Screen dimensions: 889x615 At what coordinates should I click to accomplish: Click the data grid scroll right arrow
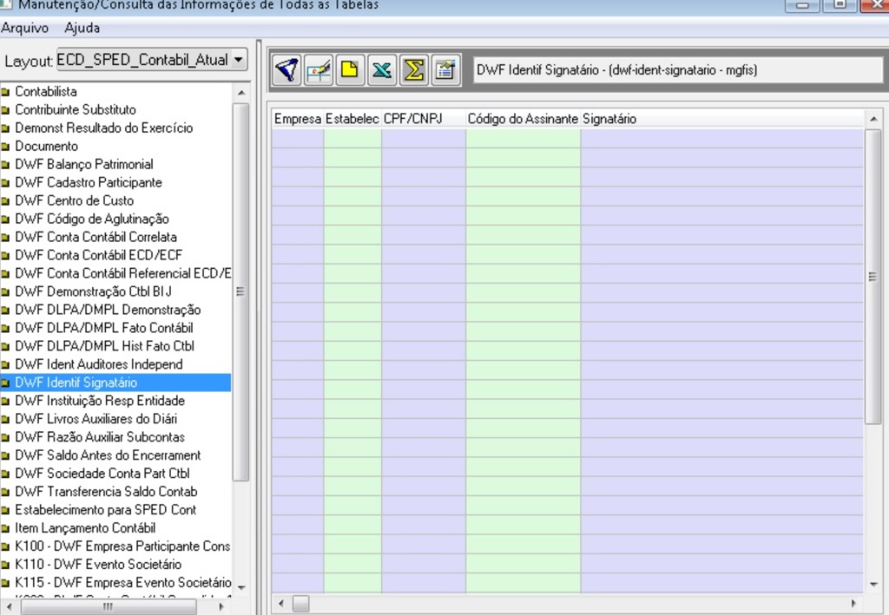point(854,604)
